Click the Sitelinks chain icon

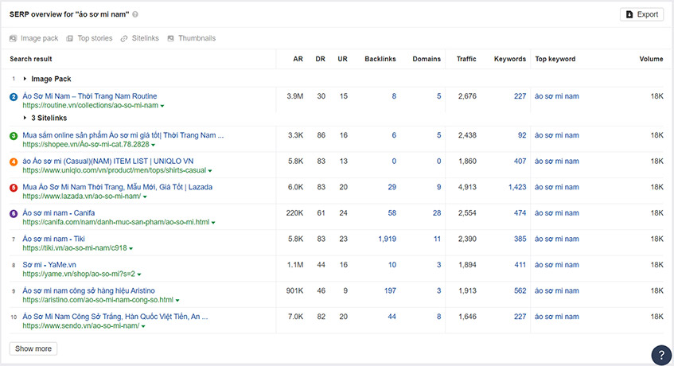[124, 38]
